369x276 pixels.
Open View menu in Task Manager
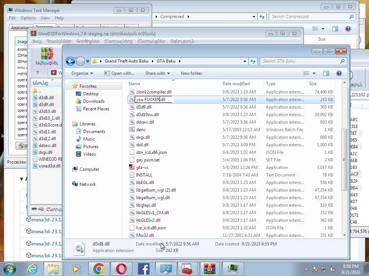coord(45,18)
